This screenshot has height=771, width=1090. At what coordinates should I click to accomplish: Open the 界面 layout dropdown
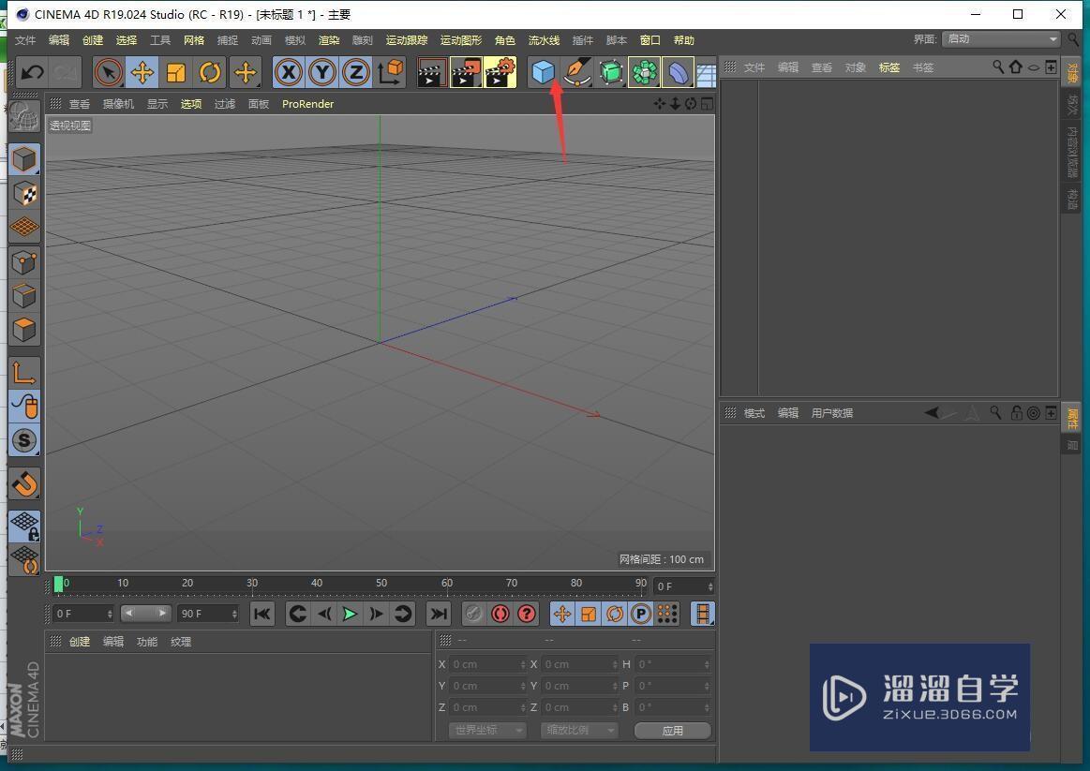(x=1001, y=39)
